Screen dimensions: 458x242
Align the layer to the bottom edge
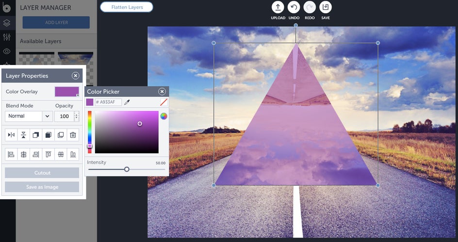(73, 154)
